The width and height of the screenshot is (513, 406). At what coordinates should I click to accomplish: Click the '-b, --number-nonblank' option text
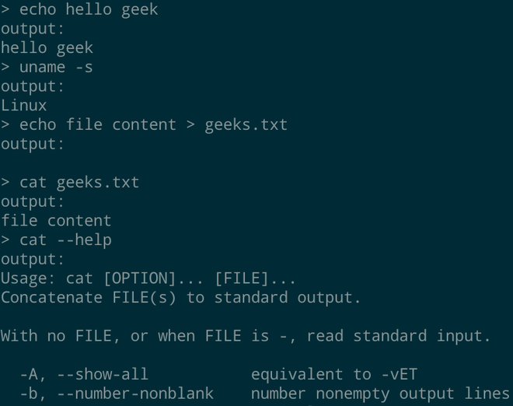117,394
